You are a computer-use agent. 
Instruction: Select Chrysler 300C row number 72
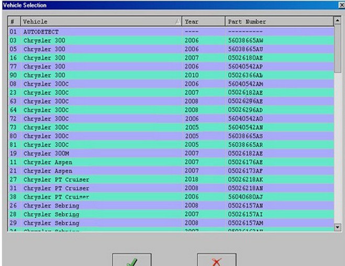[x=171, y=118]
